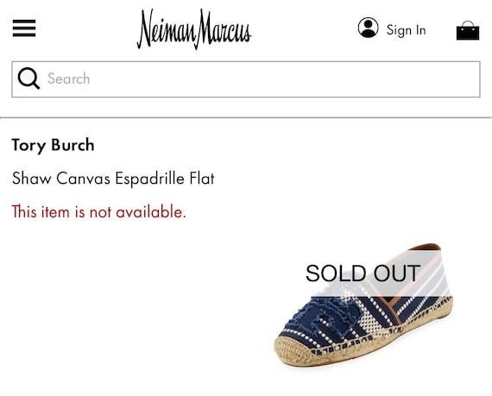The height and width of the screenshot is (396, 492).
Task: Click the Neiman Marcus logo
Action: pyautogui.click(x=194, y=28)
